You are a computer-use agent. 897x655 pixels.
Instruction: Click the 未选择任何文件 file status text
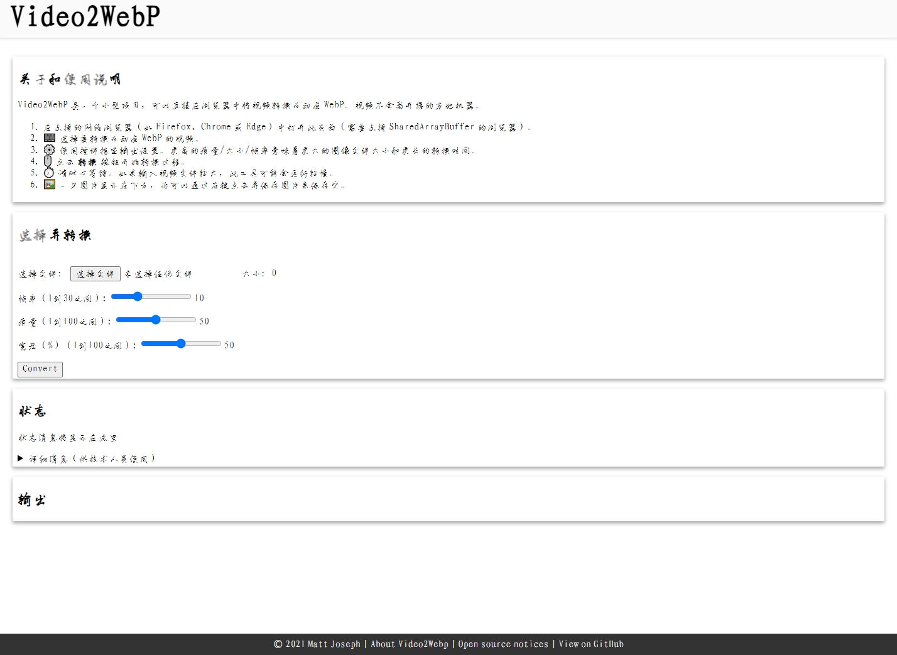(158, 274)
